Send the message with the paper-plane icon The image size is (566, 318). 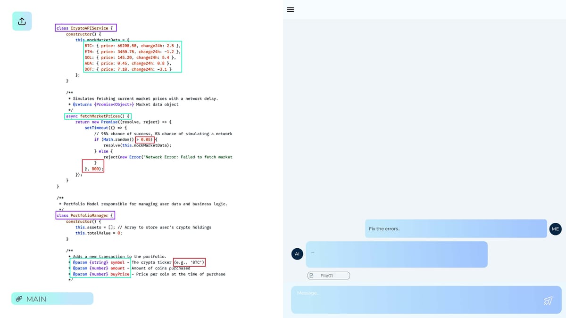548,301
